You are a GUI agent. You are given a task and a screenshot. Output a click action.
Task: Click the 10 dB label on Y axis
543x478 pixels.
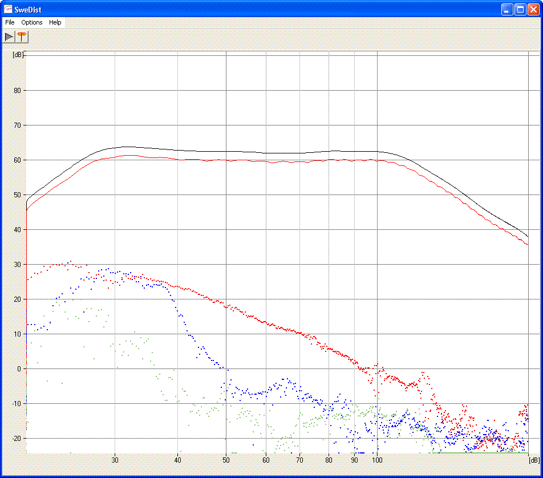pos(17,334)
